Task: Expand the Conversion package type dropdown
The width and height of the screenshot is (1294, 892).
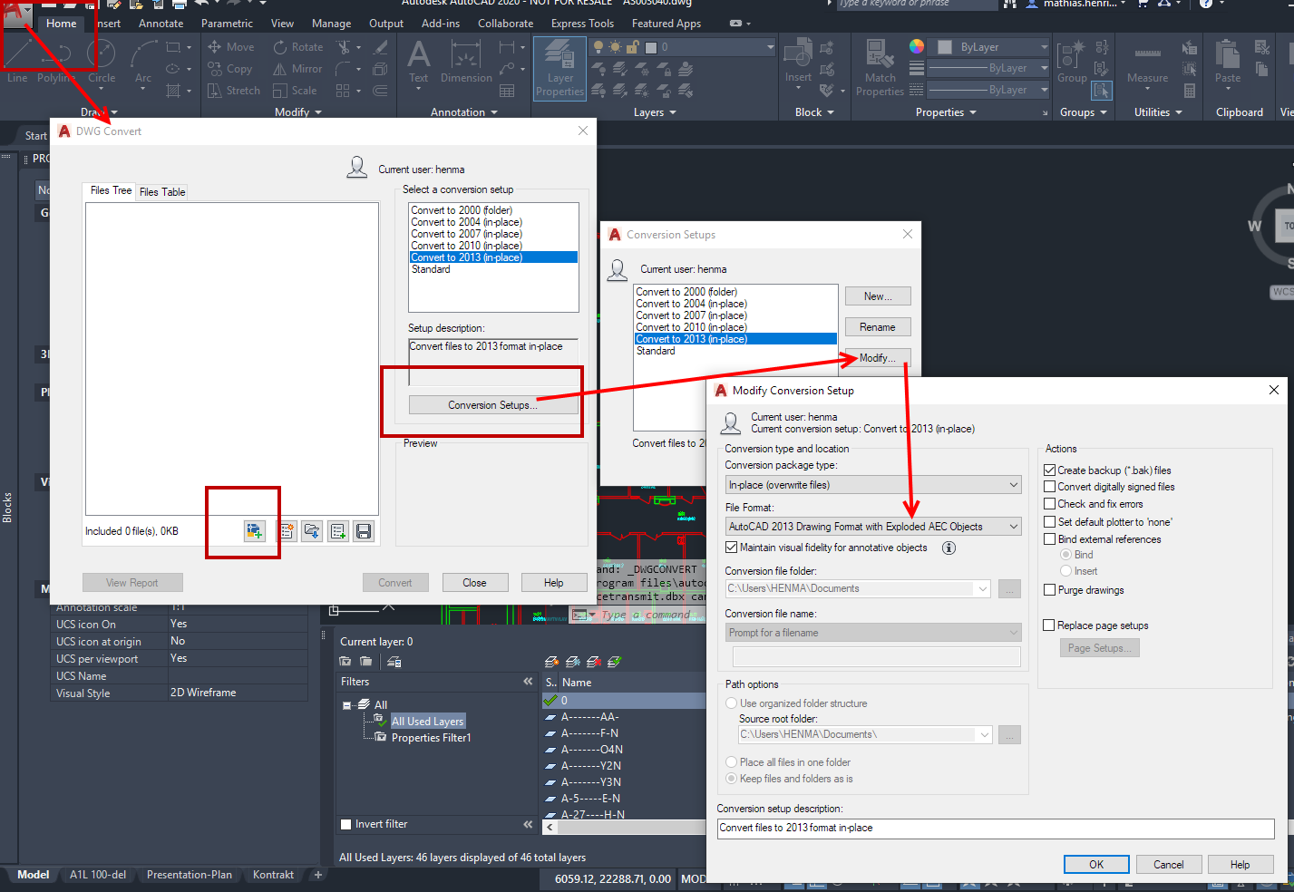Action: point(873,485)
